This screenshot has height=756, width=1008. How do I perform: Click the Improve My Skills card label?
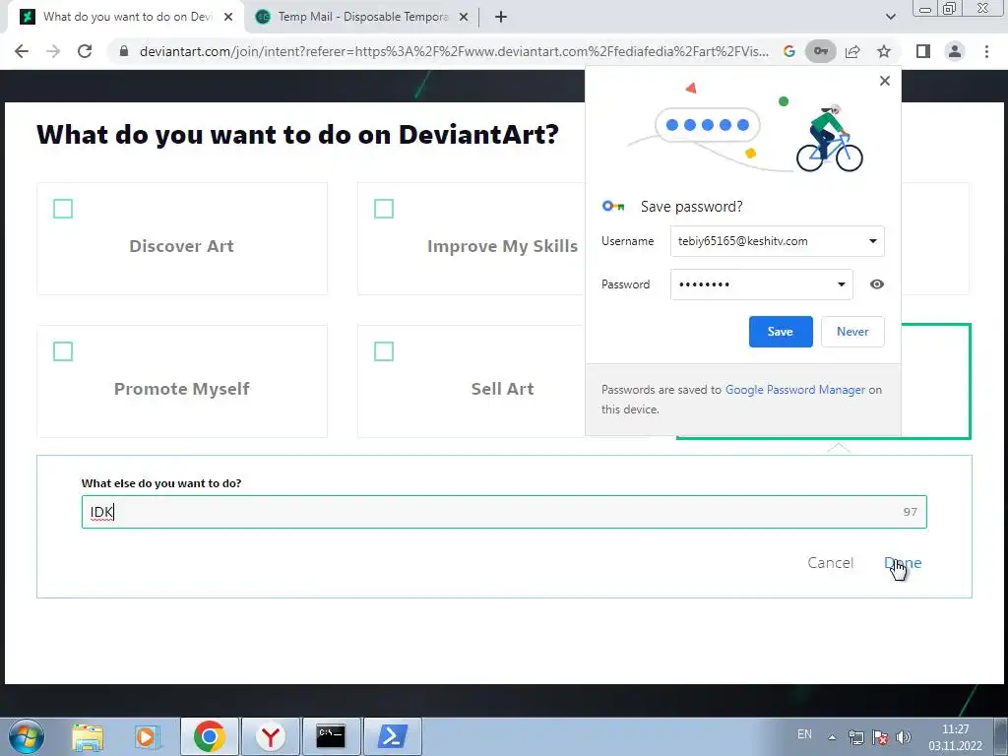click(502, 246)
